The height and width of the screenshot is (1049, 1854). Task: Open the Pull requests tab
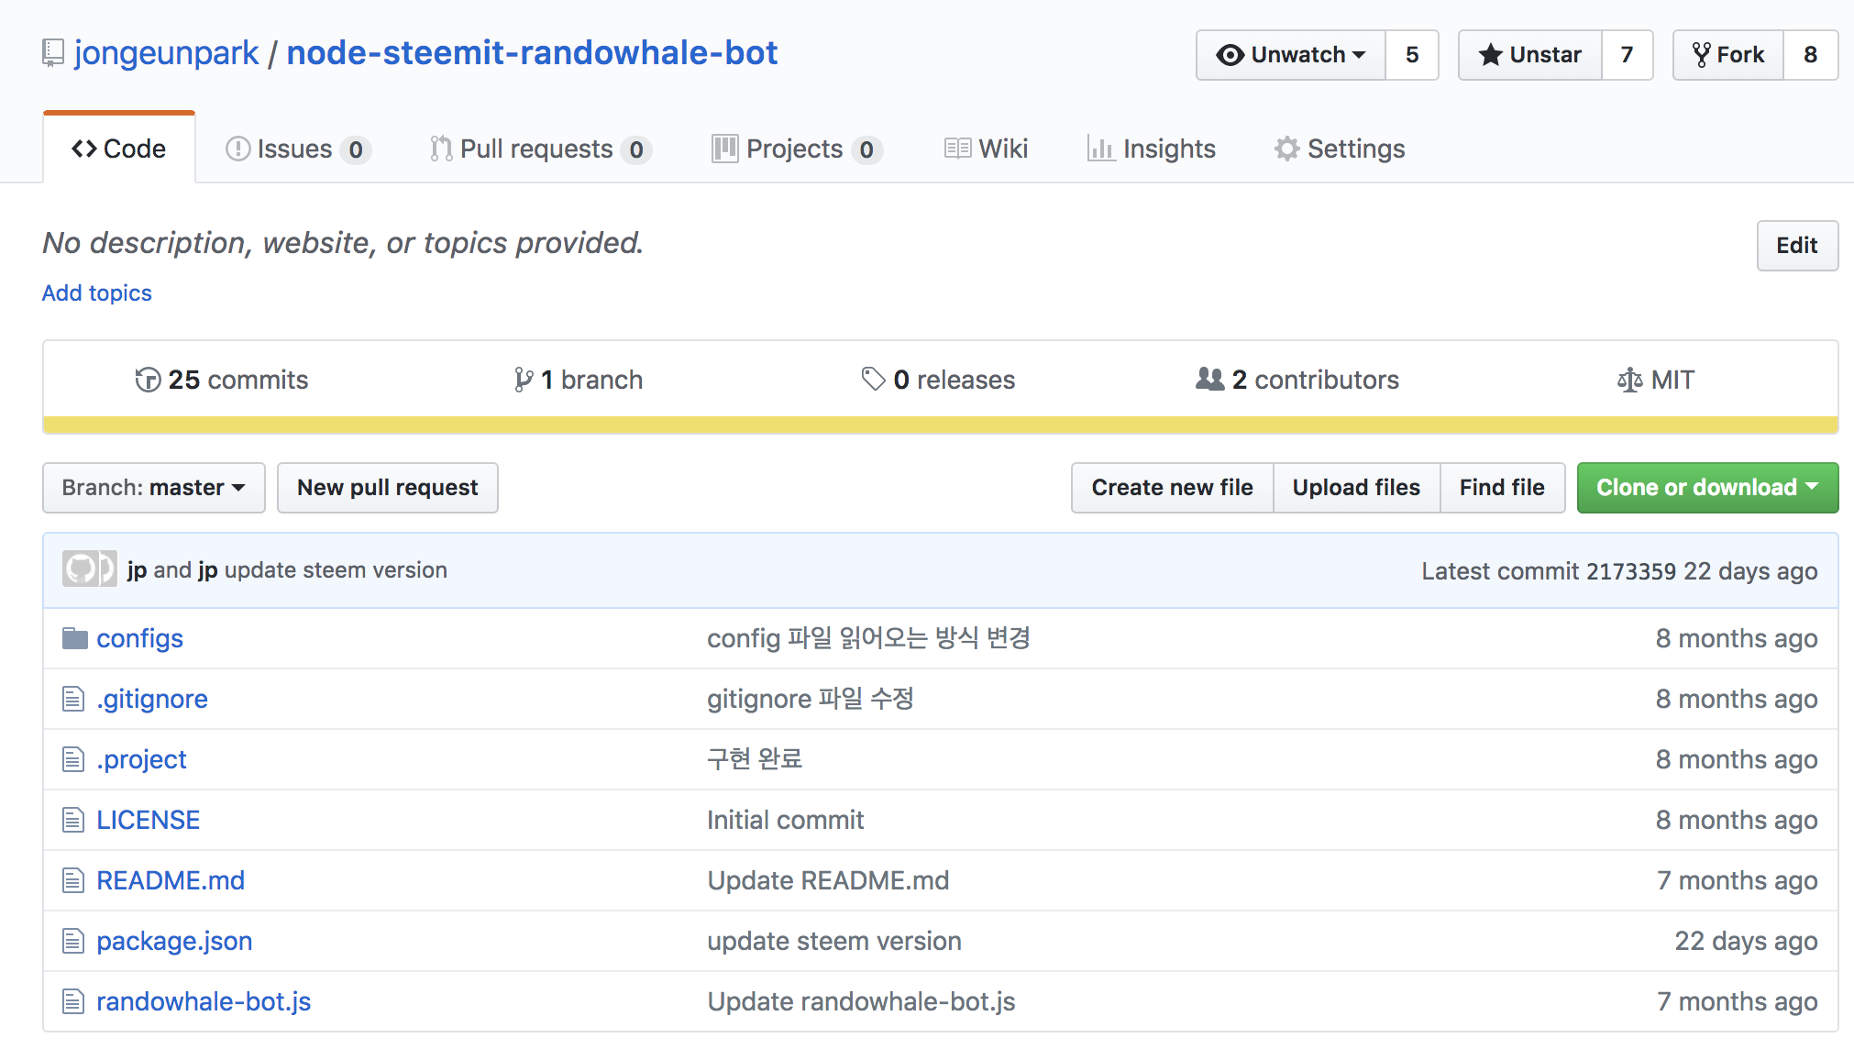coord(541,149)
